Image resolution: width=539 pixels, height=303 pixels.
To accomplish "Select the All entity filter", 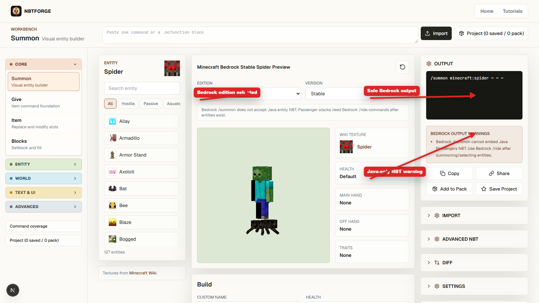I will (x=110, y=104).
